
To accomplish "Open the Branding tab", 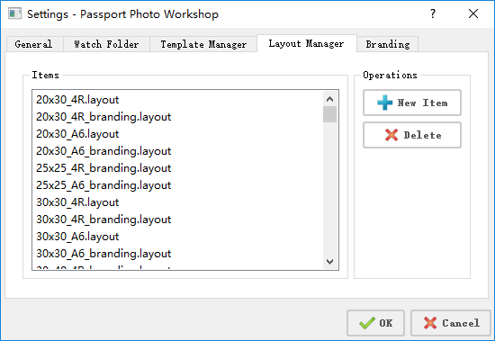I will (388, 44).
